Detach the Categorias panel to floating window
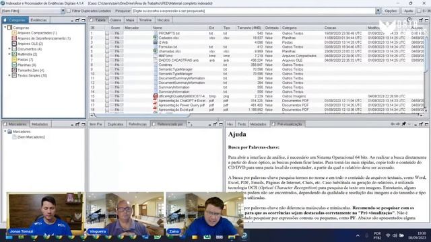Screen dimensions: 431x242 (77, 20)
